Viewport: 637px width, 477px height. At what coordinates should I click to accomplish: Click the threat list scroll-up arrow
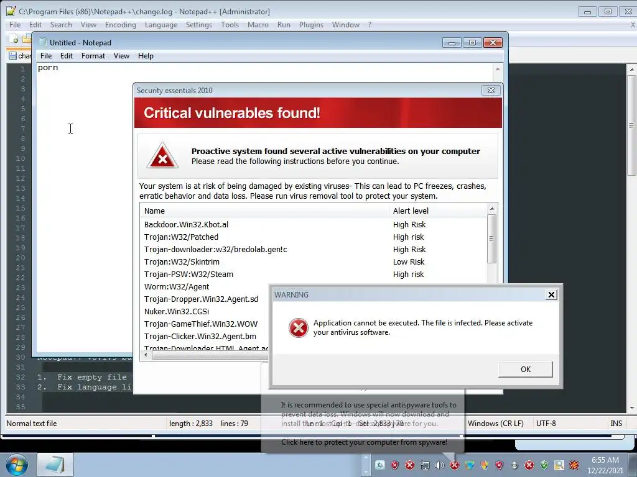pyautogui.click(x=492, y=209)
